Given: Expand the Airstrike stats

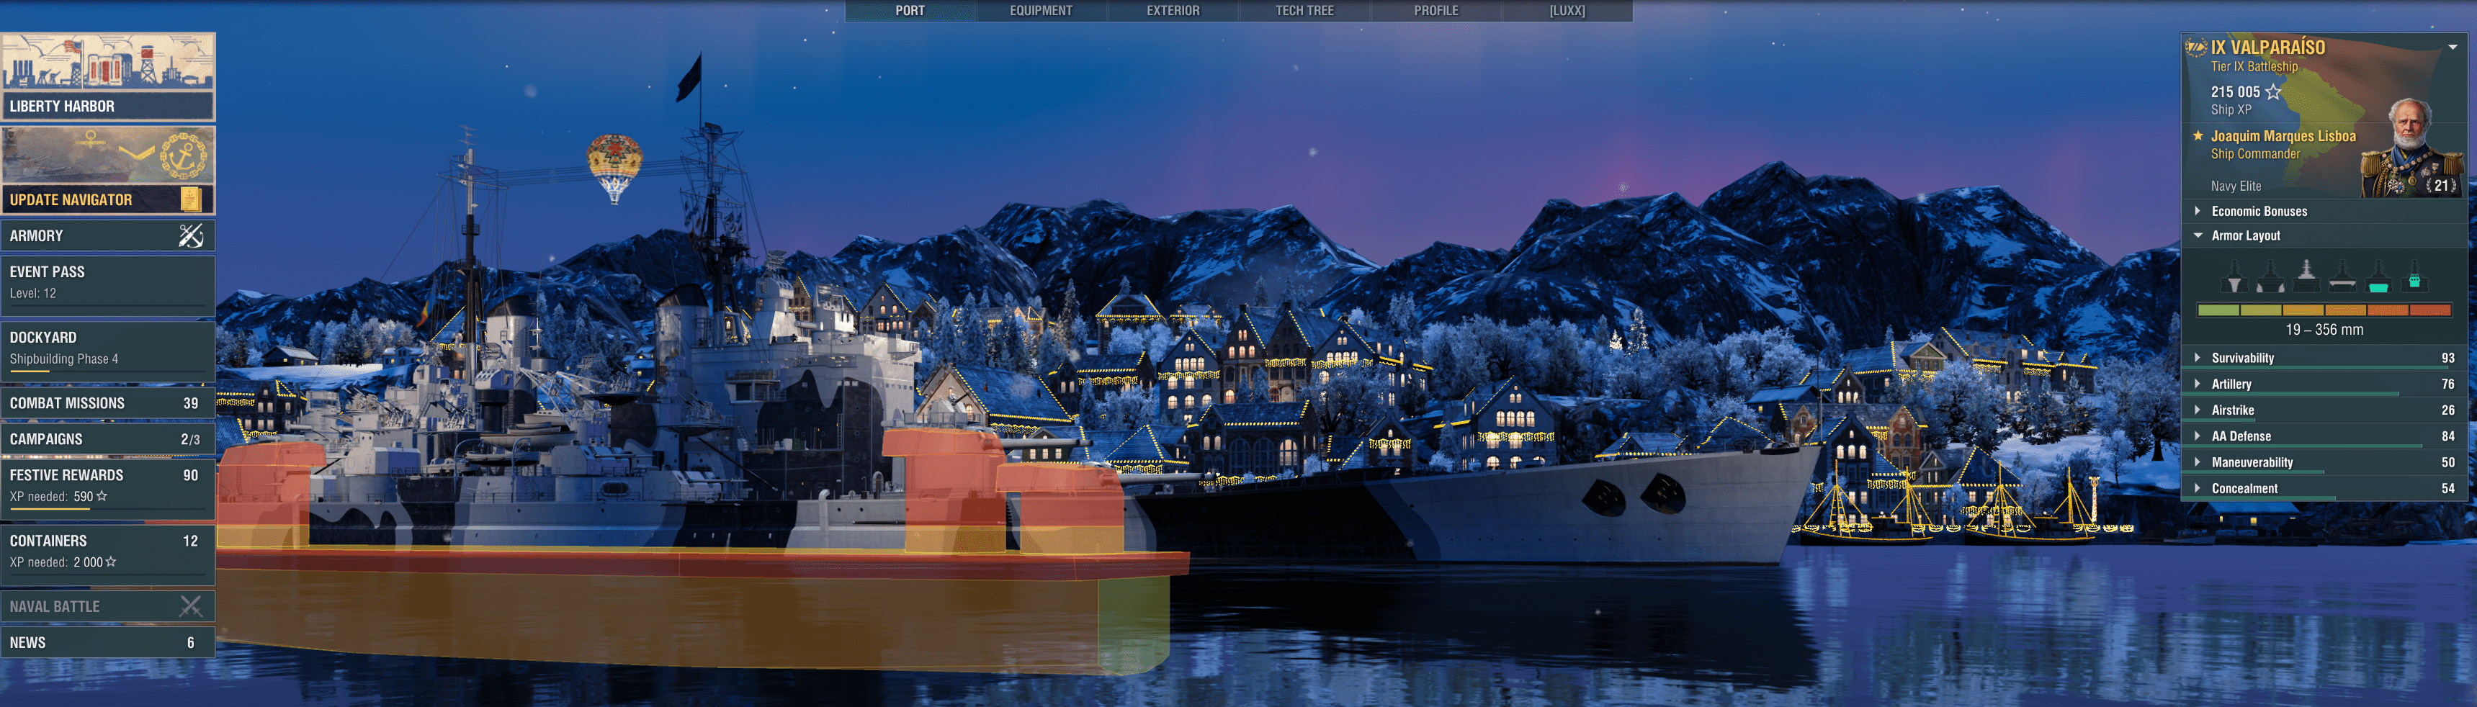Looking at the screenshot, I should click(2324, 410).
